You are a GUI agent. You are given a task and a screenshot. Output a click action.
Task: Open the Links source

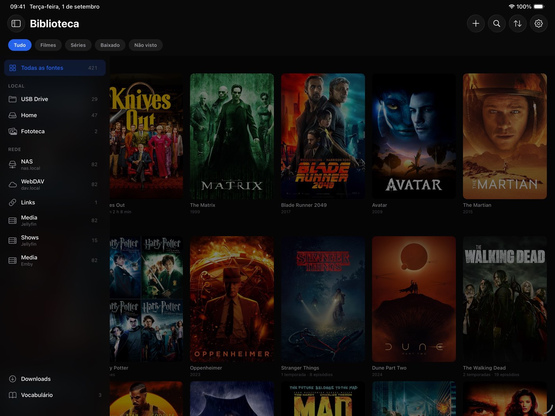click(x=55, y=202)
